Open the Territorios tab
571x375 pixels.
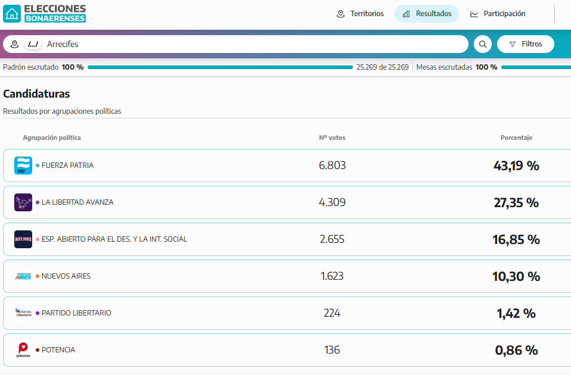360,14
